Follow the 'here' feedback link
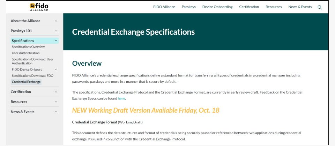335x146 pixels. click(121, 98)
